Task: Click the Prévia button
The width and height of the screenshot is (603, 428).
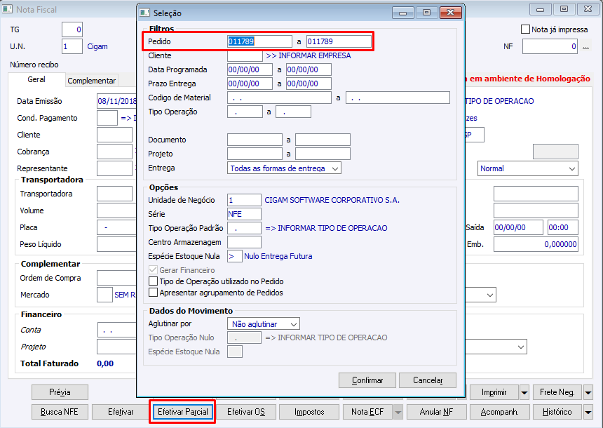Action: 60,392
